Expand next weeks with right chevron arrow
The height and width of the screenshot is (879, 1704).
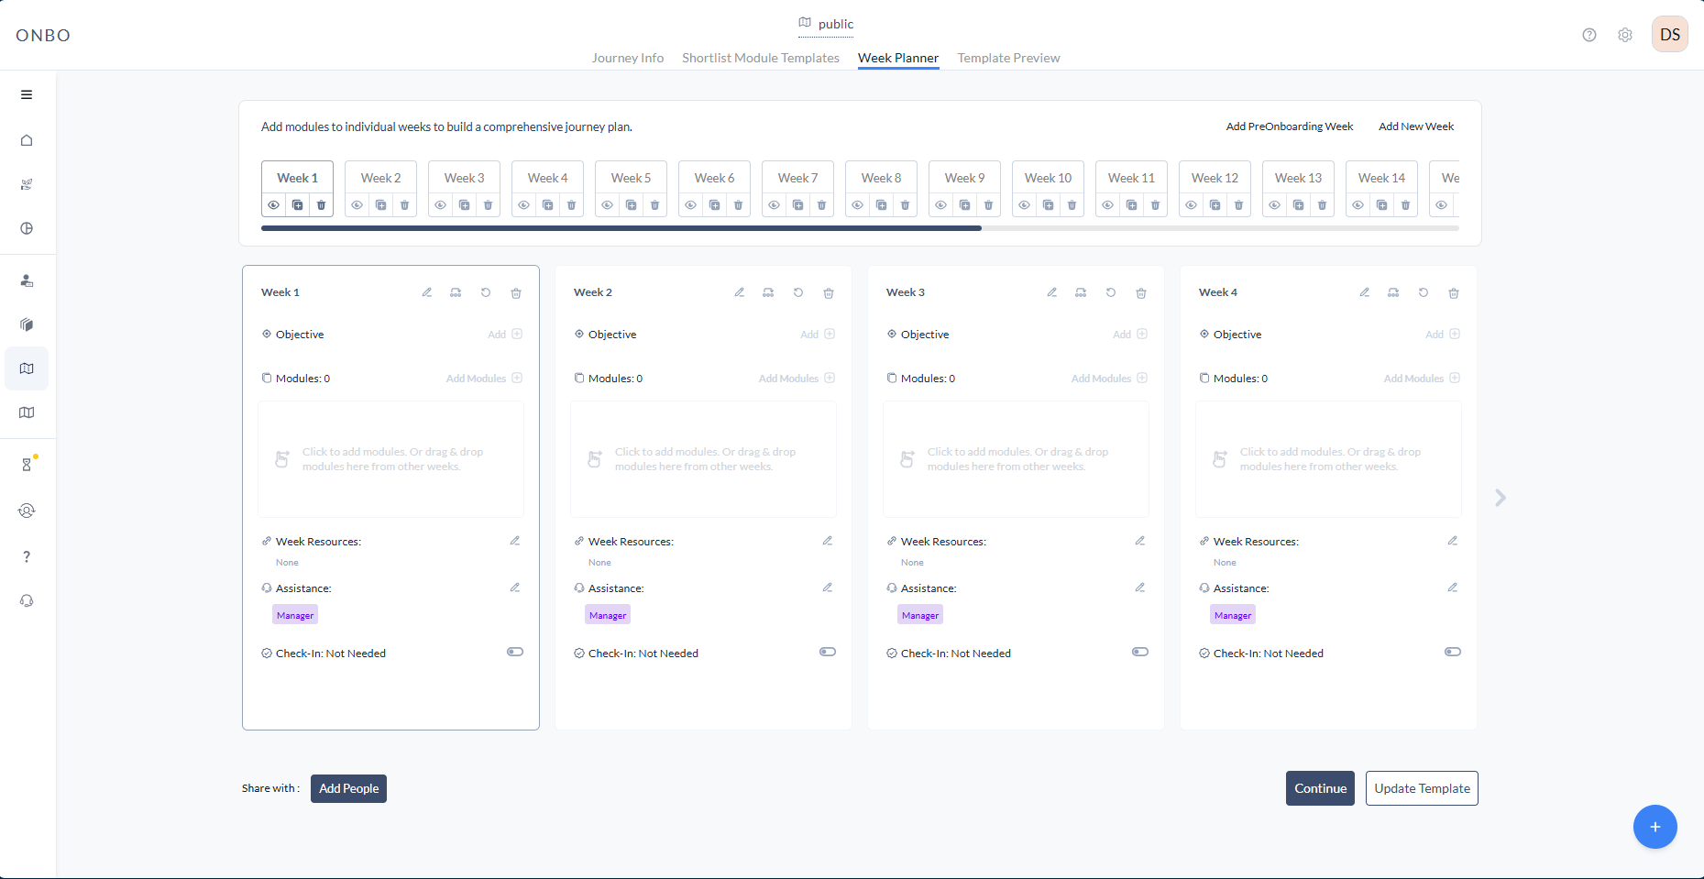coord(1501,498)
